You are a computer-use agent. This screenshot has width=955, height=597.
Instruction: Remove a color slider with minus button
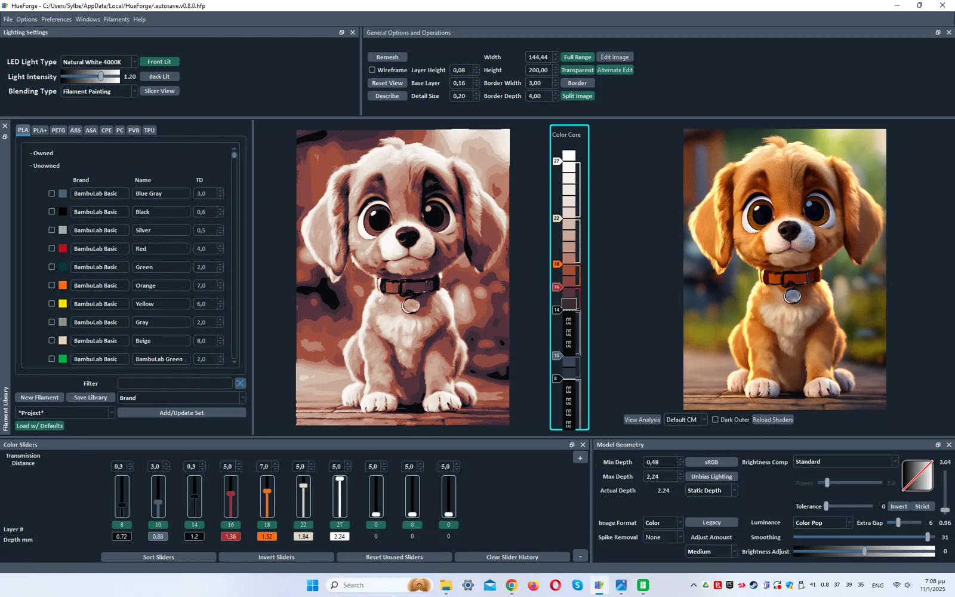point(580,556)
